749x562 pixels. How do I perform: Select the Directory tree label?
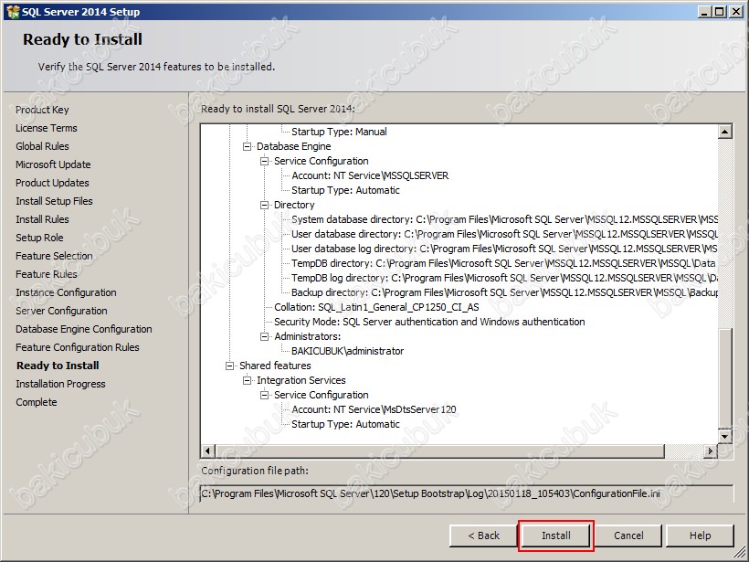click(294, 205)
